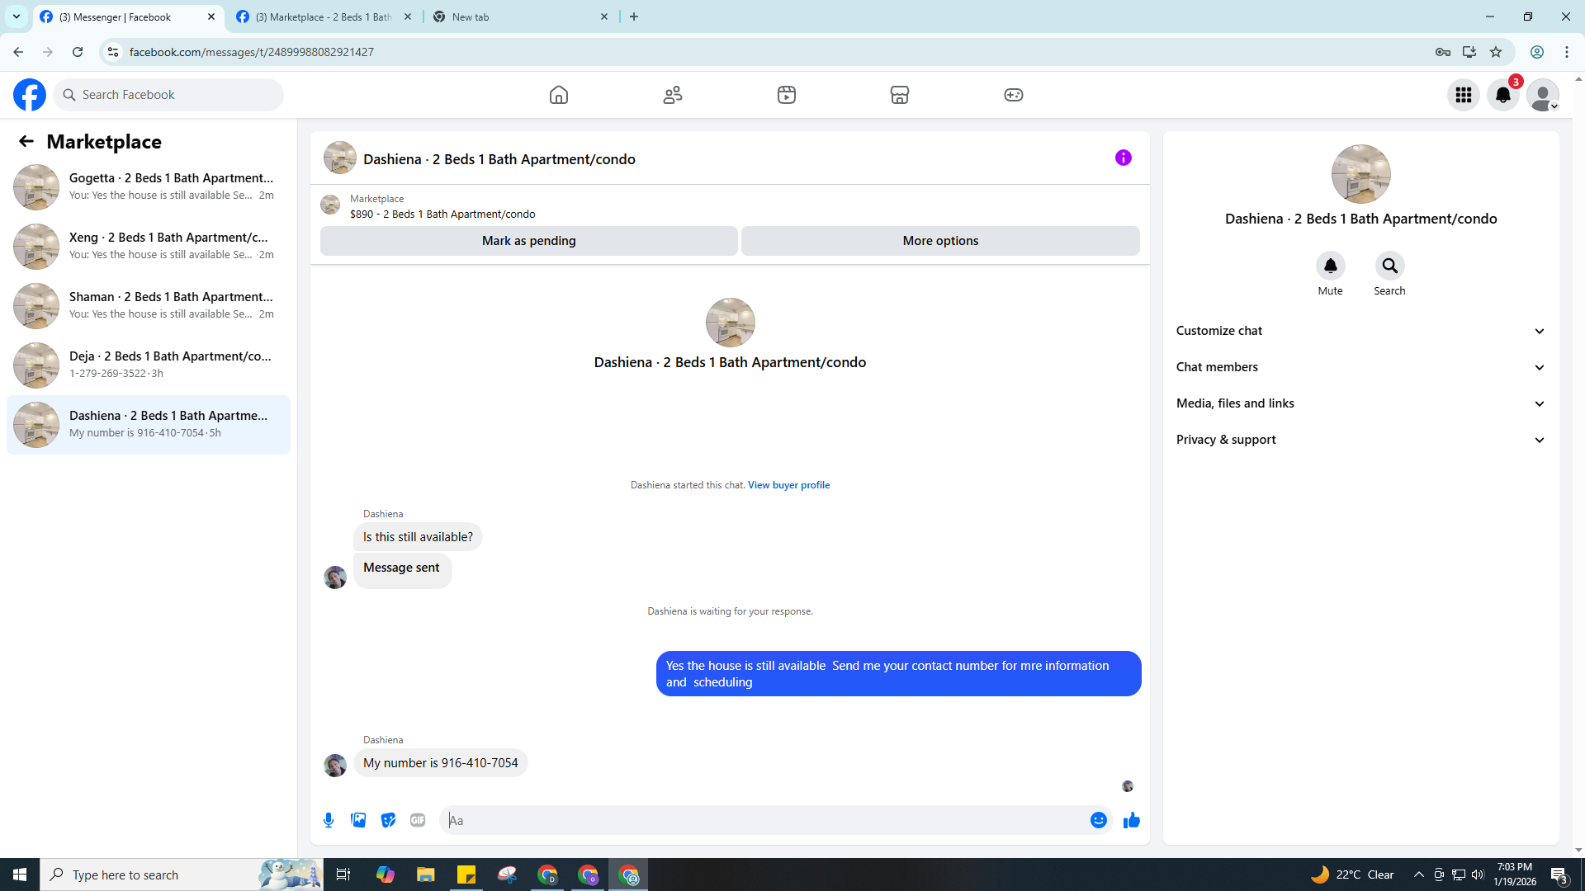Expand Customize chat section
This screenshot has height=891, width=1585.
[1360, 331]
